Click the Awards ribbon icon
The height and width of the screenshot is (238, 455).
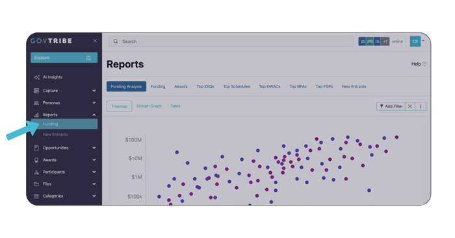[x=36, y=160]
